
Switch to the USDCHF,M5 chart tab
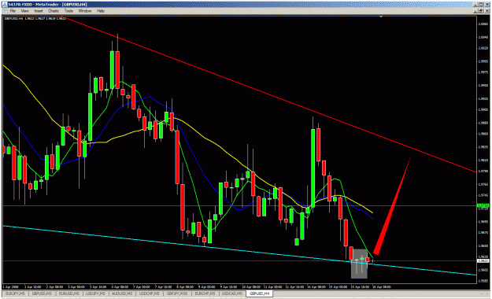coord(150,293)
